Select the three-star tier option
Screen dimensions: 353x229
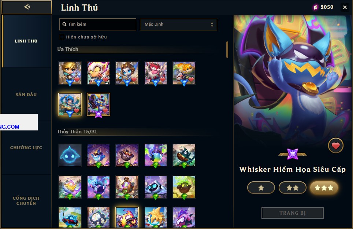pos(324,188)
